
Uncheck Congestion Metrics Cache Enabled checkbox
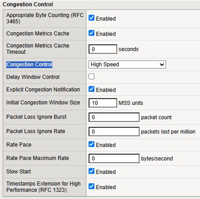pos(91,33)
